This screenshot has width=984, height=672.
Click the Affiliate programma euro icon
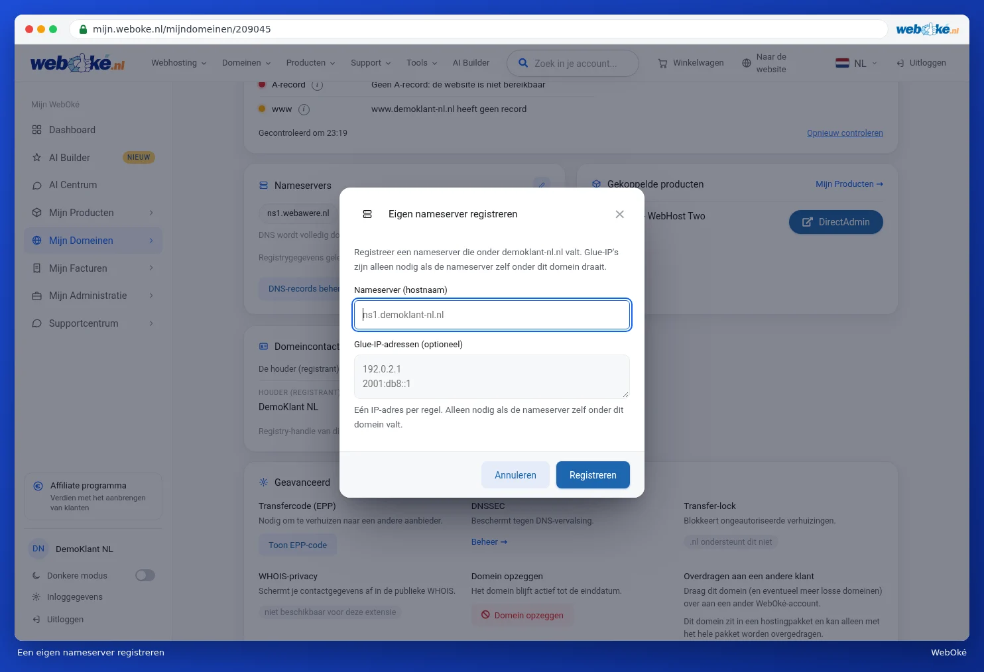38,486
